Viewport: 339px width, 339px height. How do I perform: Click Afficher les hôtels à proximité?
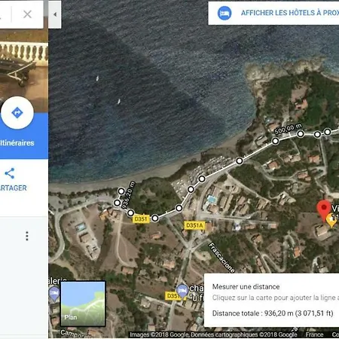[x=289, y=13]
